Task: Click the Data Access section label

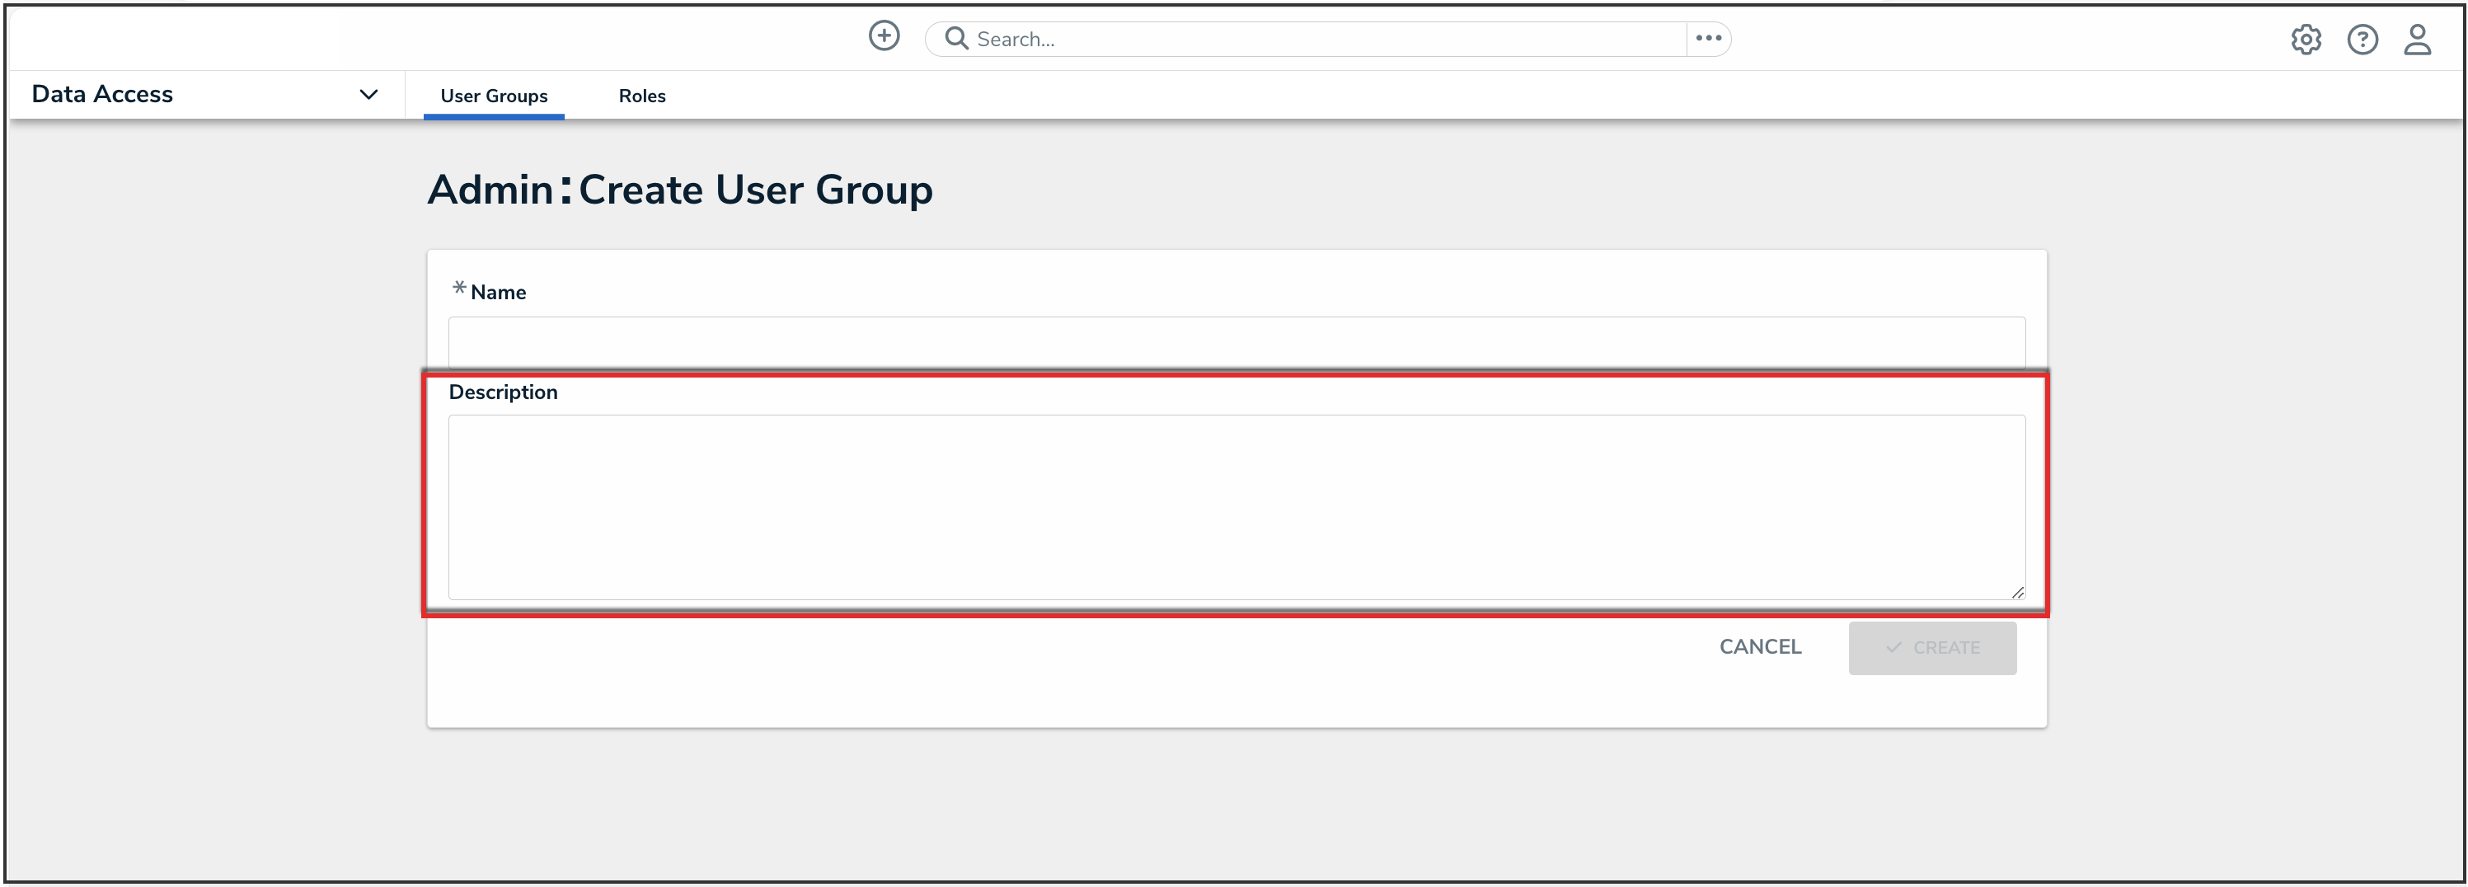Action: (x=102, y=94)
